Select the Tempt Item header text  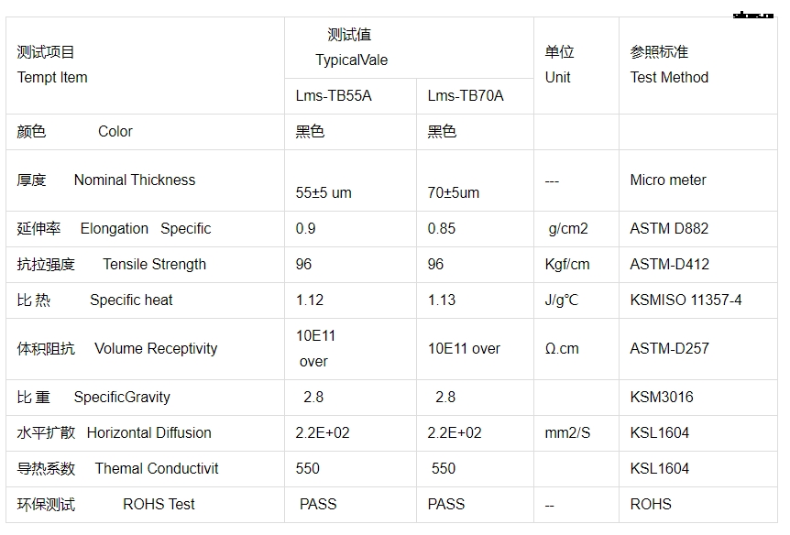[52, 78]
